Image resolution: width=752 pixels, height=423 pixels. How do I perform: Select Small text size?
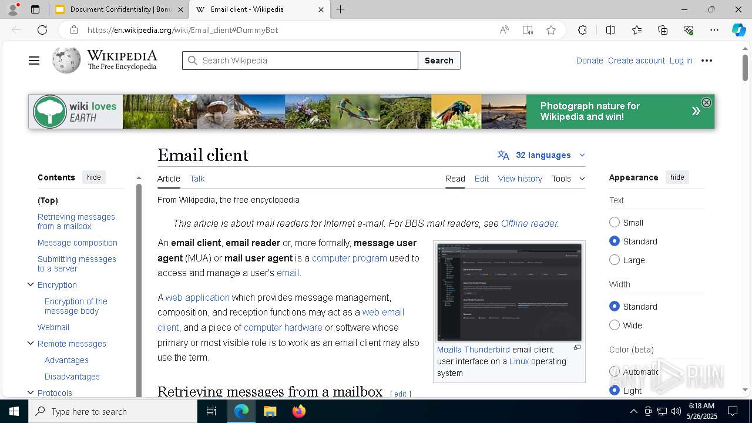[615, 222]
